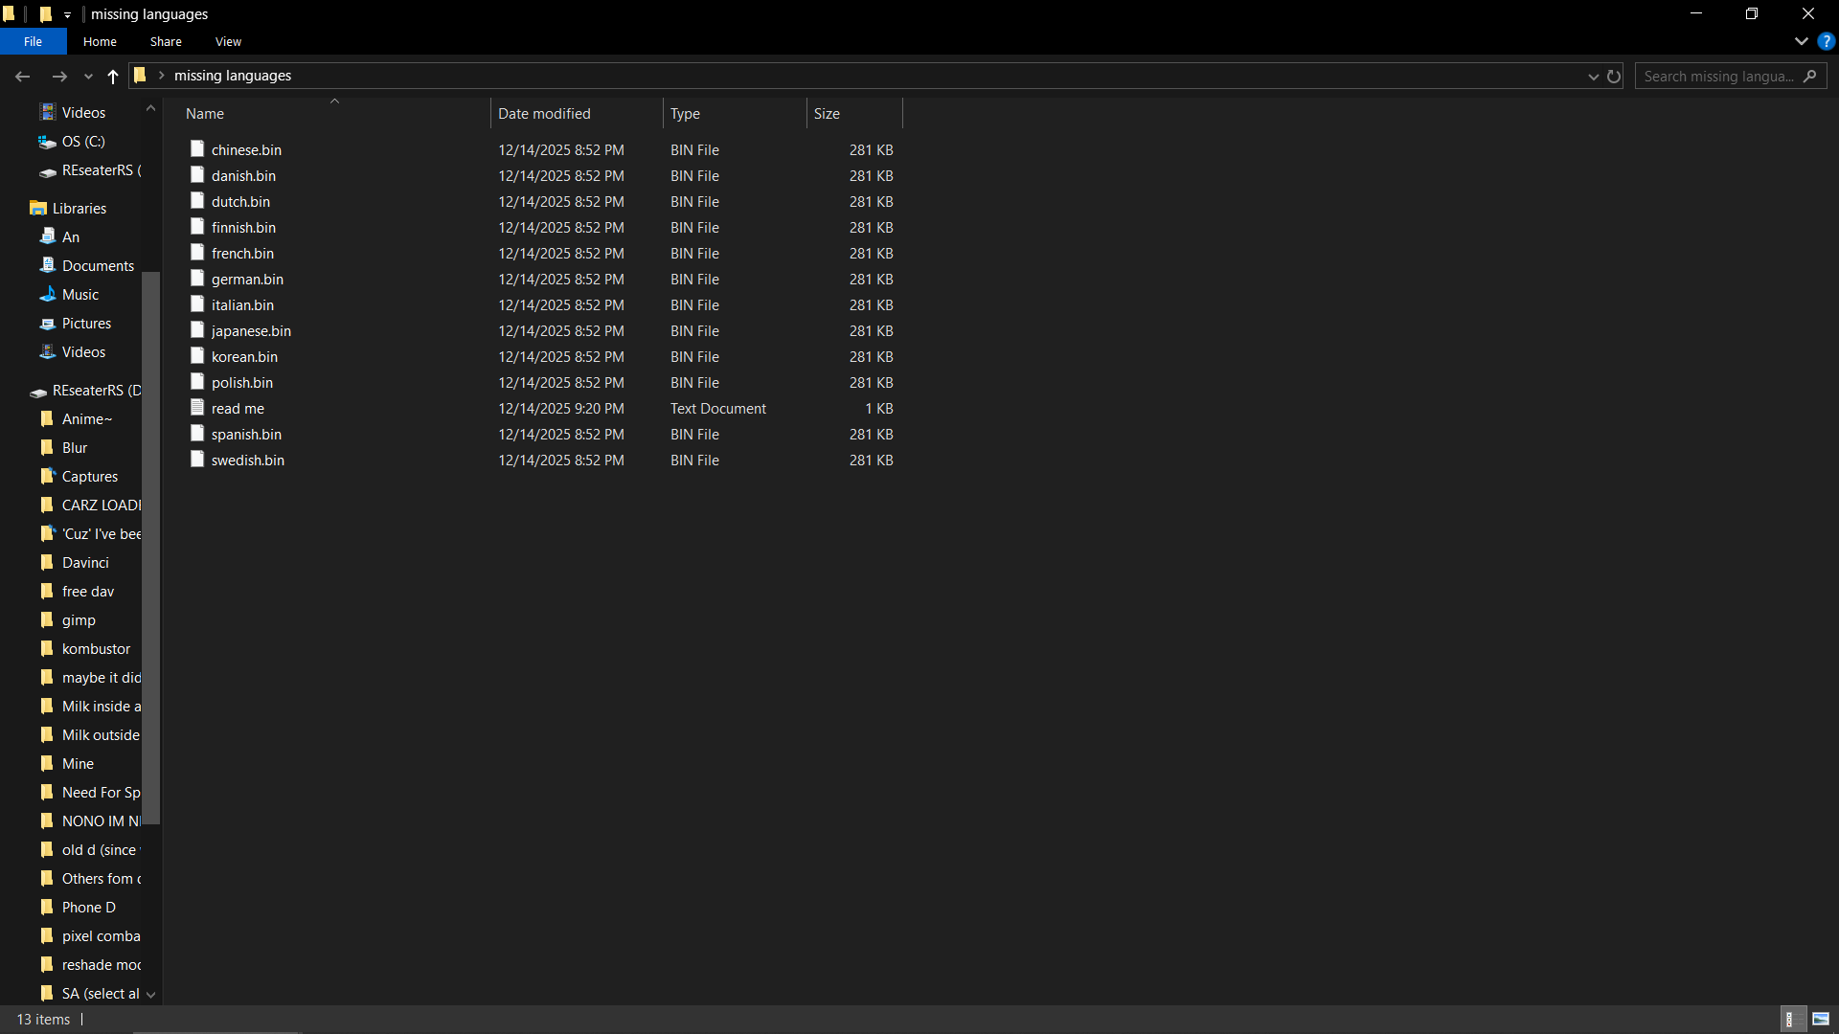
Task: Expand the ribbon with chevron
Action: (x=1801, y=41)
